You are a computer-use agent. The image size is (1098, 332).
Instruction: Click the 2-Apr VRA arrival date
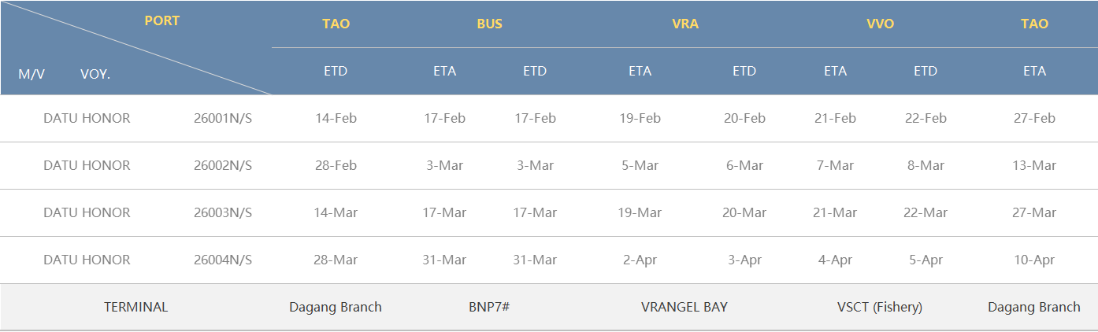point(640,260)
